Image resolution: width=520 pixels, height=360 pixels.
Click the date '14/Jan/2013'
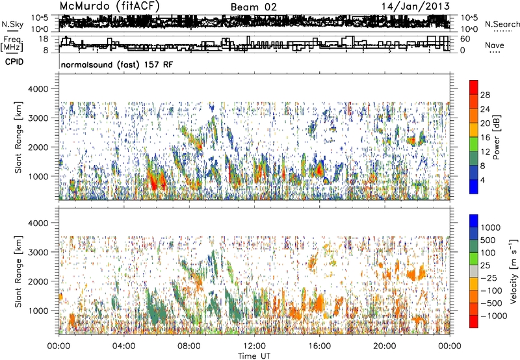[415, 6]
